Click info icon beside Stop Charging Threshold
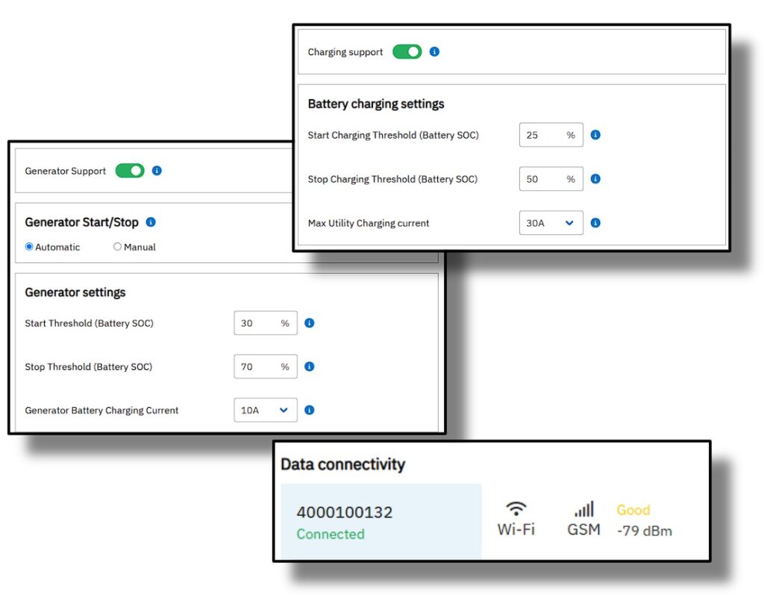 click(595, 179)
